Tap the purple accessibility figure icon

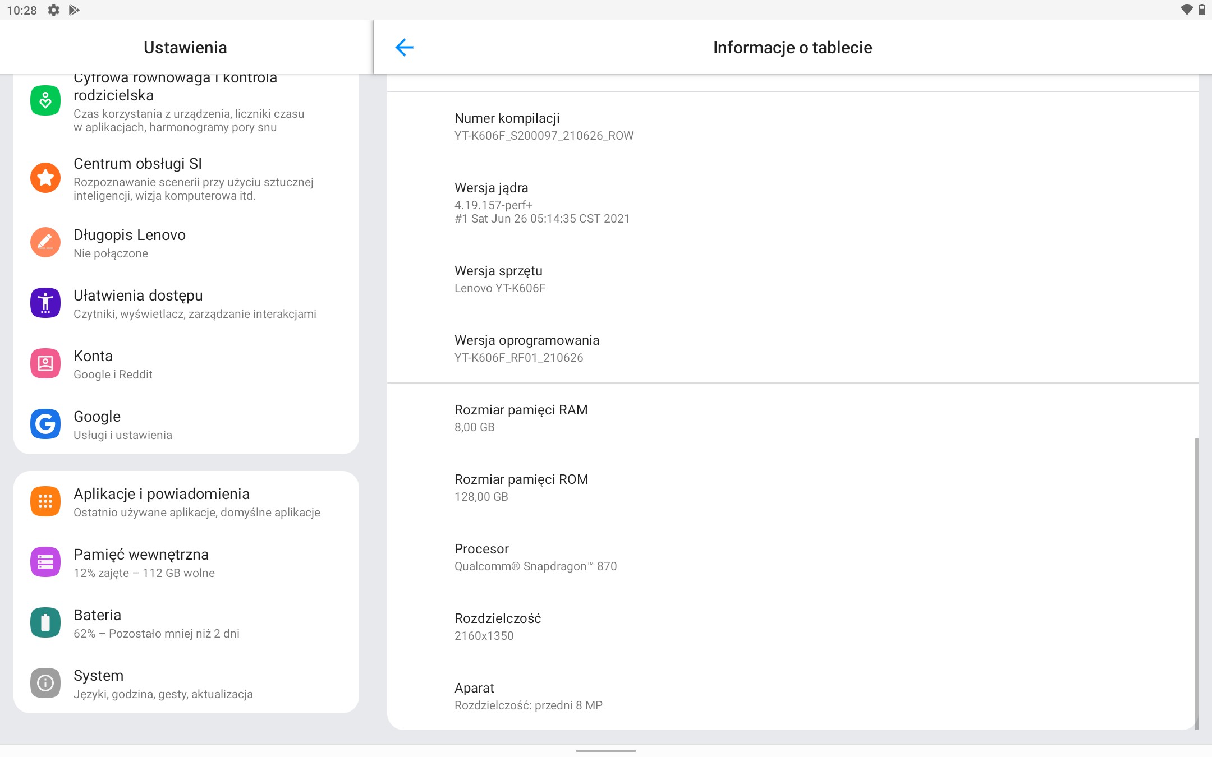[45, 303]
